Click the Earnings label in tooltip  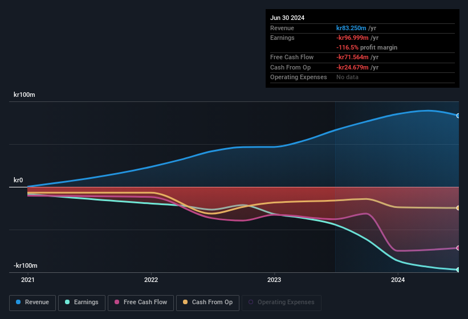282,38
